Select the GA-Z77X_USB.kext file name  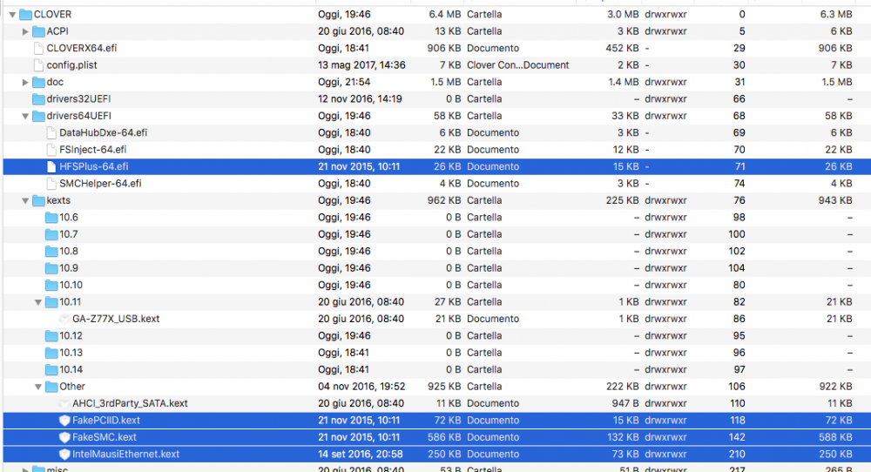(116, 319)
